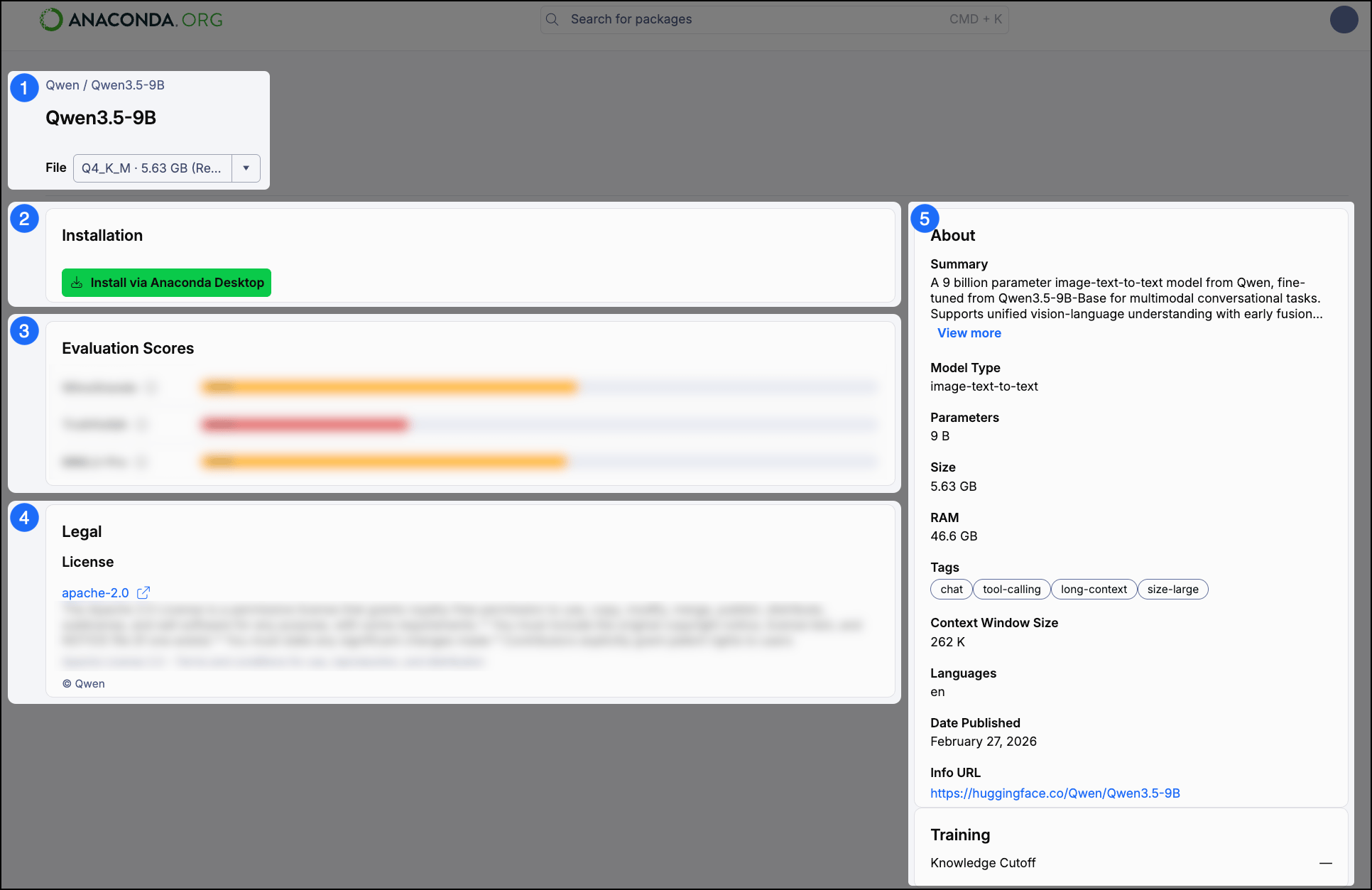Click the Qwen3.5-9B page title
This screenshot has width=1372, height=890.
(101, 118)
